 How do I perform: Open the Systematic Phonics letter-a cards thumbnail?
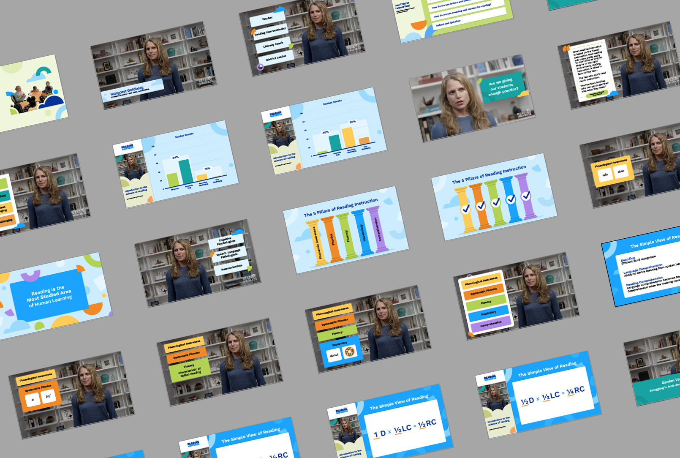pyautogui.click(x=71, y=395)
